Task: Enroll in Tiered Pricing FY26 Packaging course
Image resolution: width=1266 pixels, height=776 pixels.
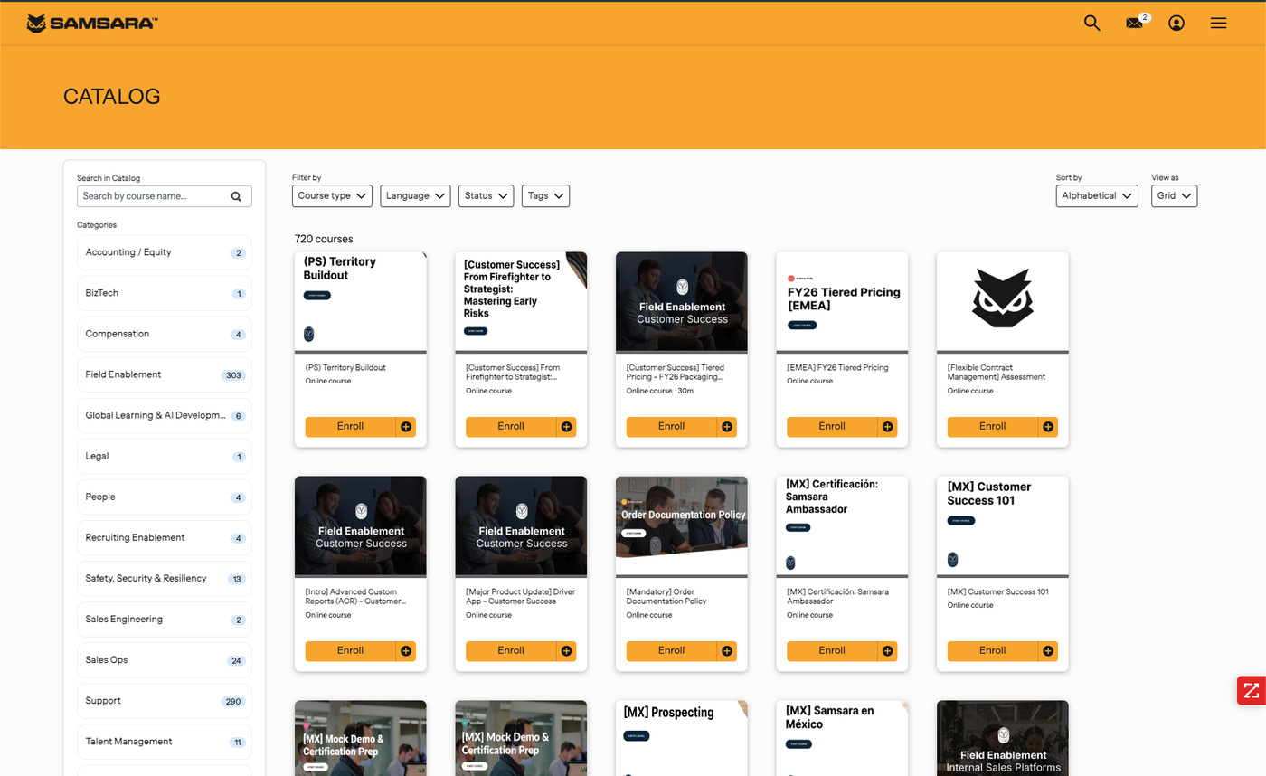Action: click(x=671, y=427)
